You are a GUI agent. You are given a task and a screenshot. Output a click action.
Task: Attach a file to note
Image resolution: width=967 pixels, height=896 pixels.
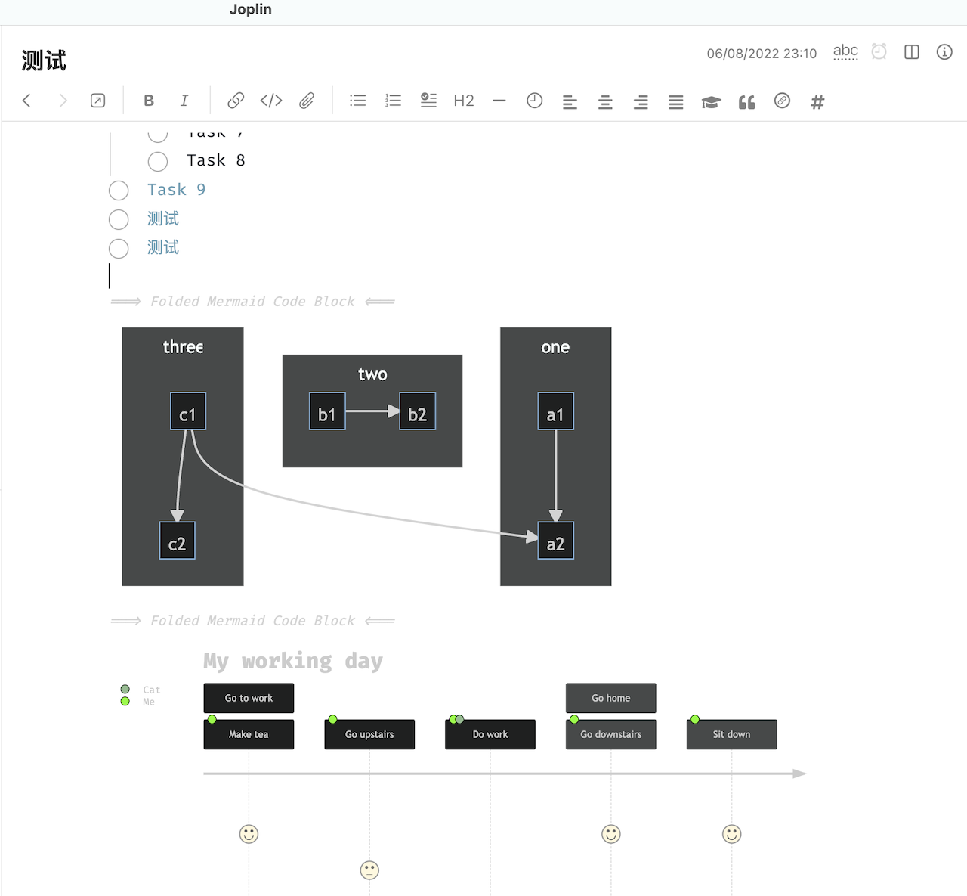(307, 101)
